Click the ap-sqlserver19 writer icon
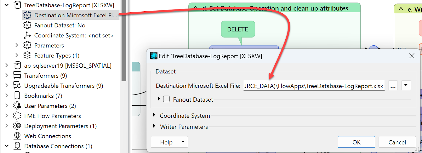 pos(17,65)
